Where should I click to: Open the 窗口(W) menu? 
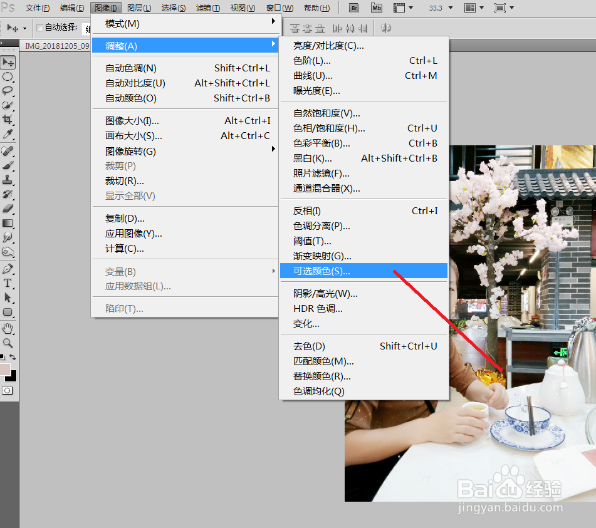pos(280,8)
